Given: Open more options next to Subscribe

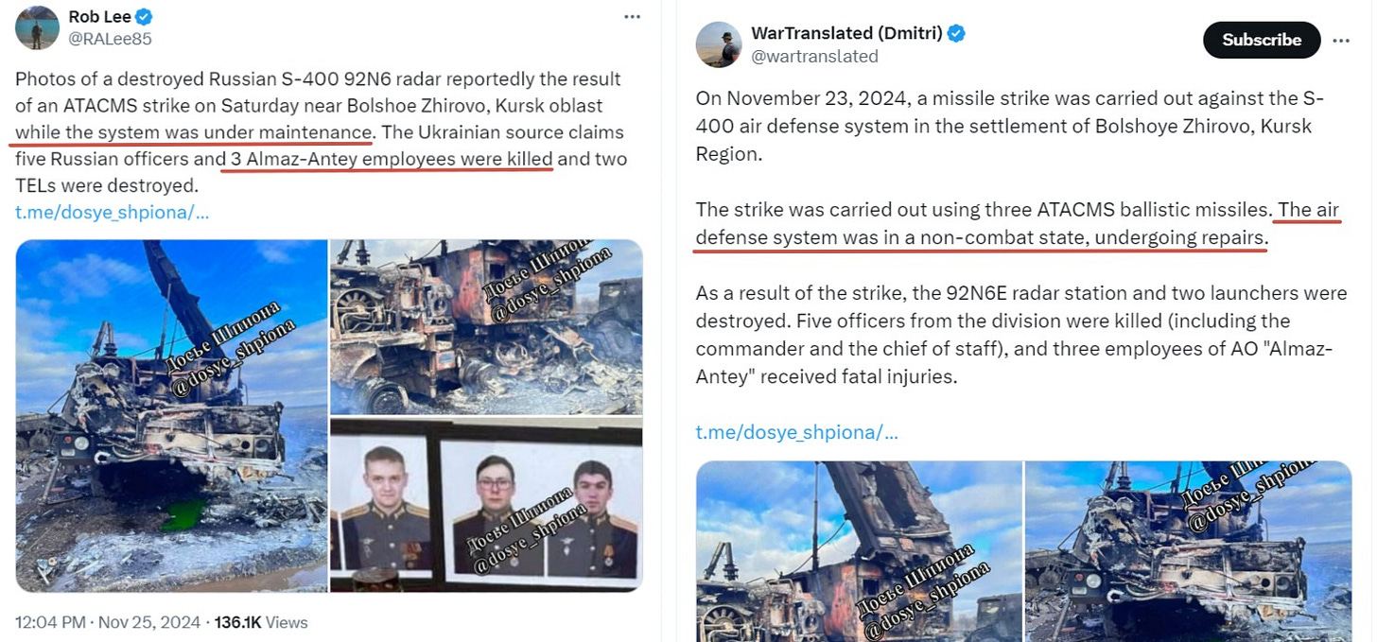Looking at the screenshot, I should coord(1341,41).
